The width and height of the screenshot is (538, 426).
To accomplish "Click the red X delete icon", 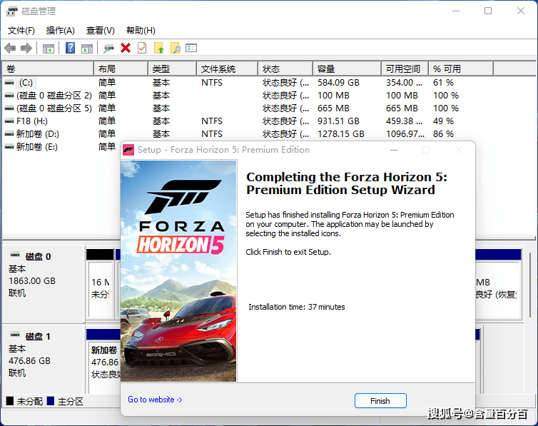I will (126, 48).
